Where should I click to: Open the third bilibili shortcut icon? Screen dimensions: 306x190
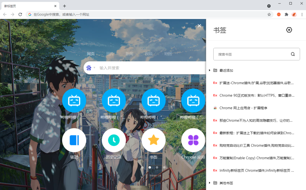tap(154, 101)
